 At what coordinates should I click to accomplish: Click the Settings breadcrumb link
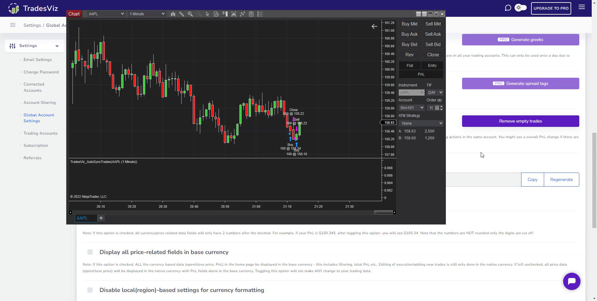[x=32, y=25]
